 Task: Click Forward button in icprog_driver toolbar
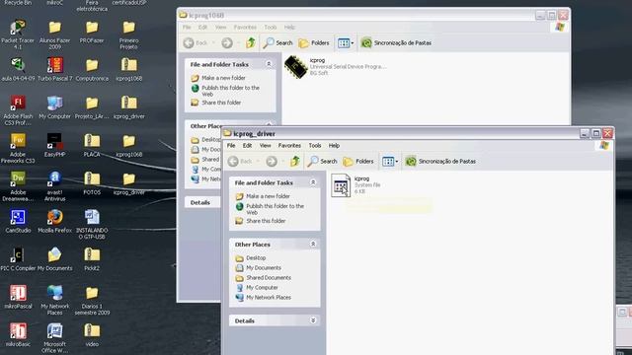(x=272, y=162)
